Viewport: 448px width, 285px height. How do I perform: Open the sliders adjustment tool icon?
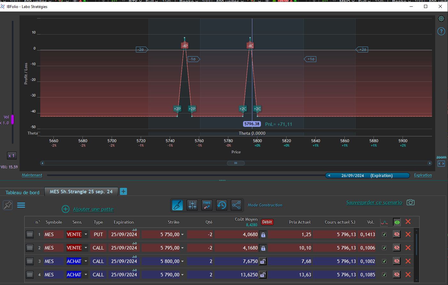click(x=192, y=205)
